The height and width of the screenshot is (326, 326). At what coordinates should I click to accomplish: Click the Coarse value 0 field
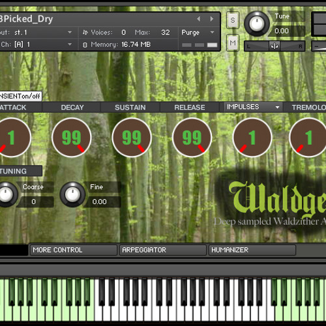point(35,201)
